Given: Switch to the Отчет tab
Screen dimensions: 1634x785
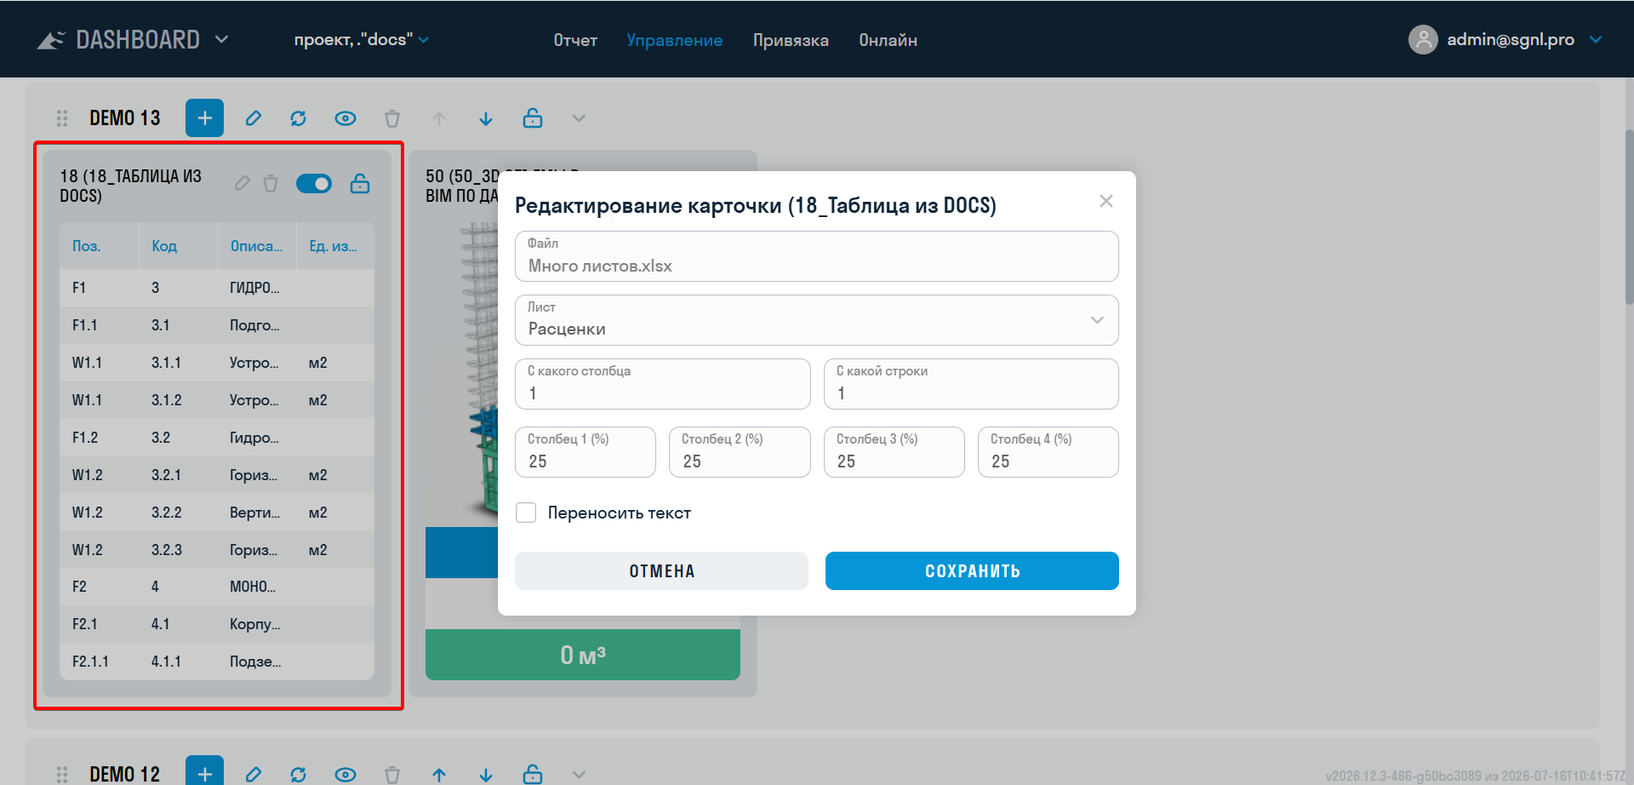Looking at the screenshot, I should (x=575, y=40).
